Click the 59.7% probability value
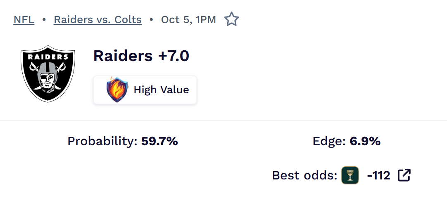Screen dimensions: 447x198 [159, 141]
